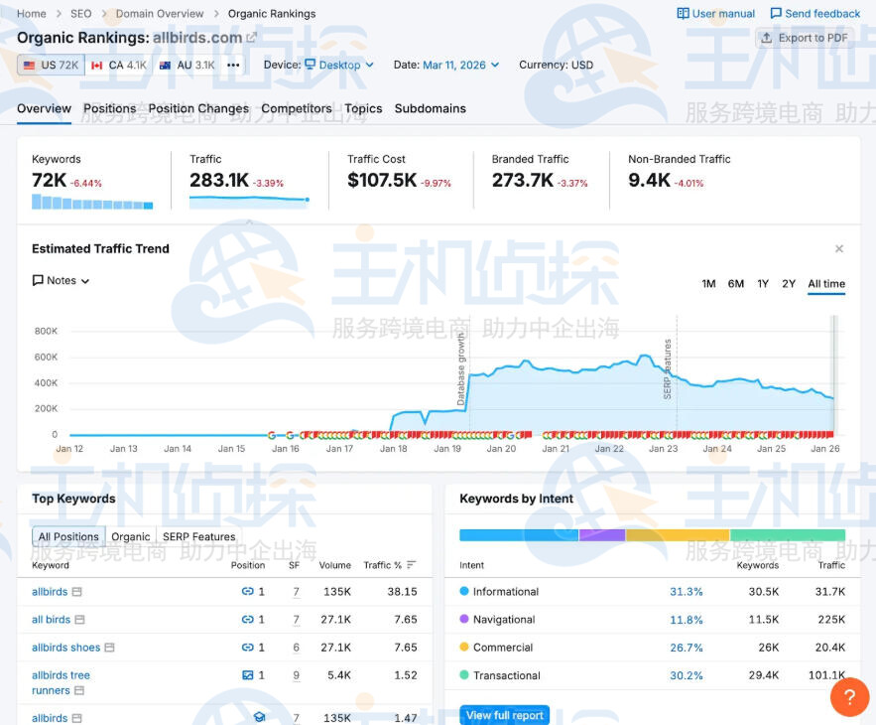Viewport: 876px width, 725px height.
Task: Click the 31.3% Informational intent link
Action: click(687, 591)
